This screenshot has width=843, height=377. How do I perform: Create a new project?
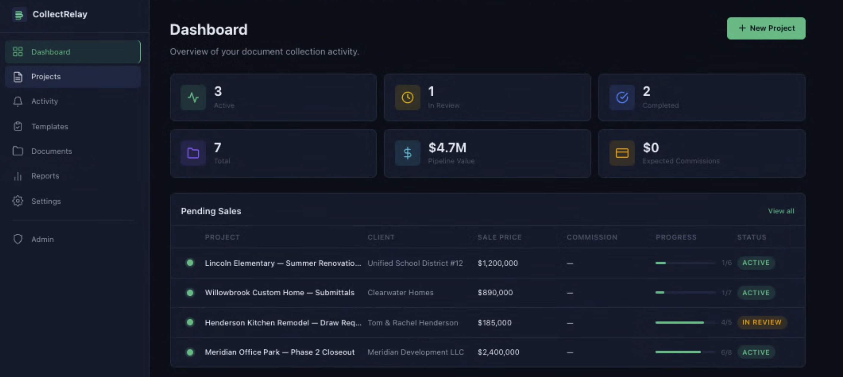[766, 28]
